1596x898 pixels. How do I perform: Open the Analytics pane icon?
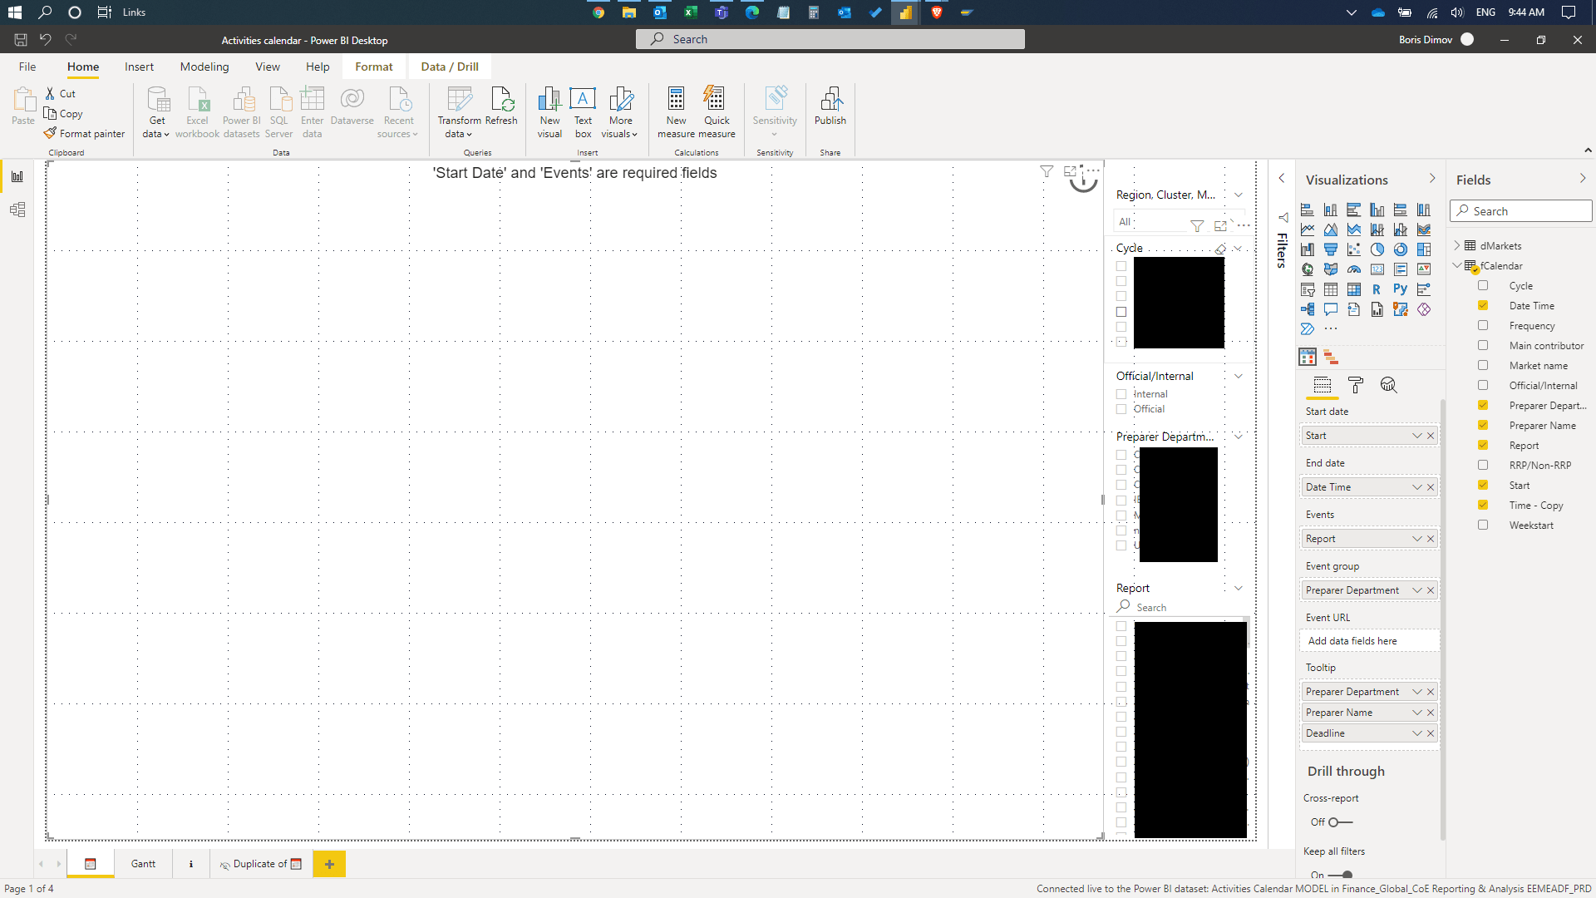pyautogui.click(x=1388, y=385)
